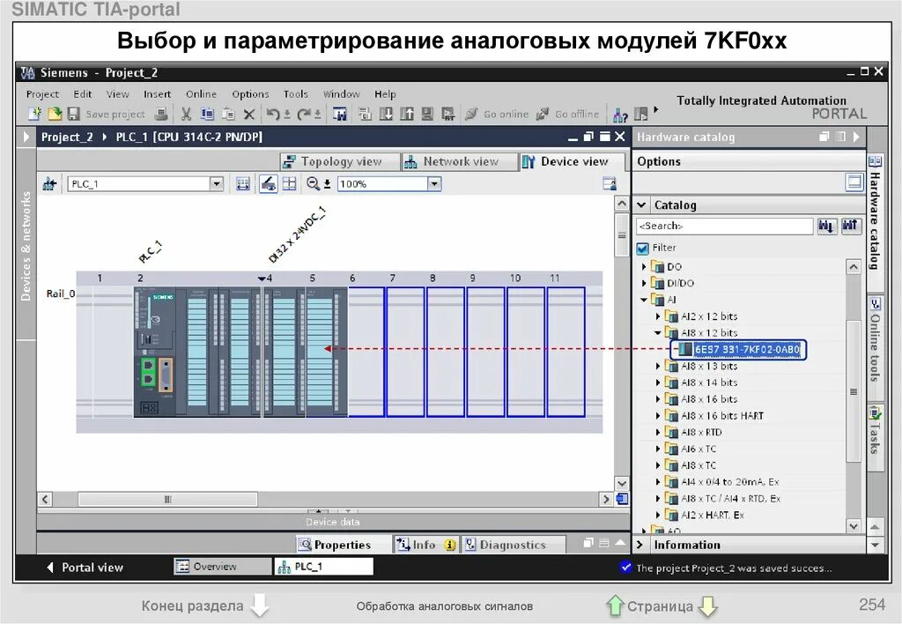Collapse the Catalog section chevron
This screenshot has height=624, width=902.
641,205
